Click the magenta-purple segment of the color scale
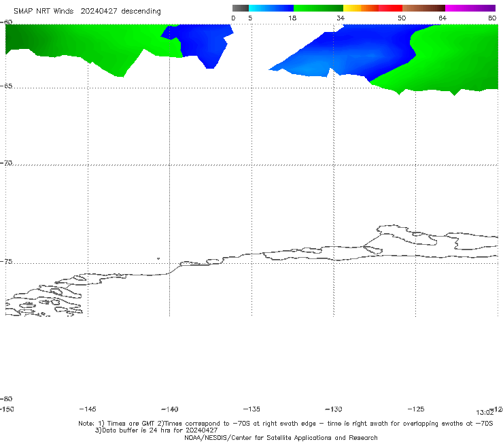This screenshot has height=442, width=503. [x=470, y=8]
